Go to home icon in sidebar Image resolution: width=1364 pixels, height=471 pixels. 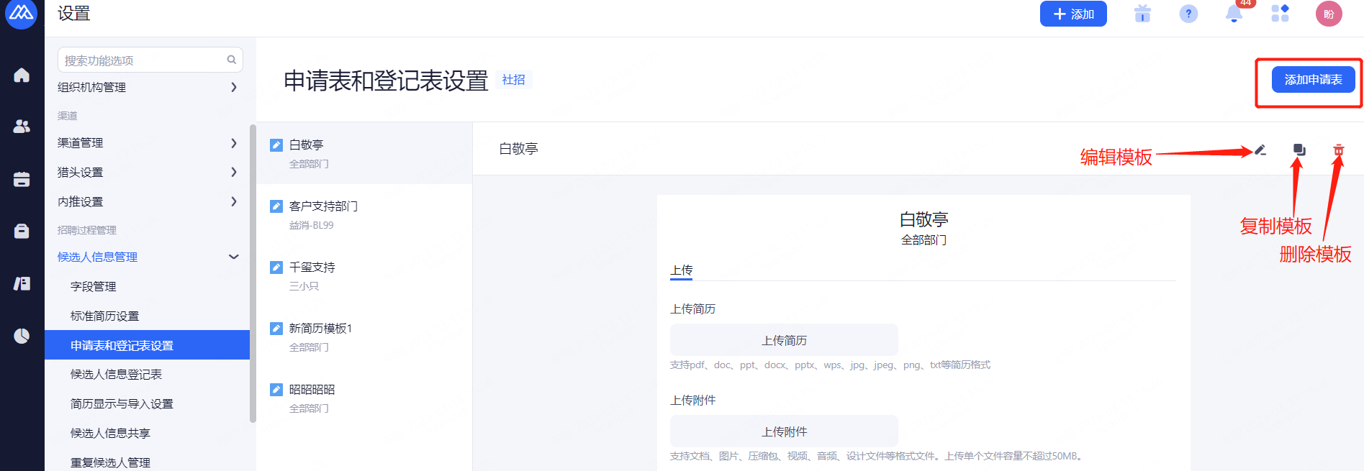(22, 76)
